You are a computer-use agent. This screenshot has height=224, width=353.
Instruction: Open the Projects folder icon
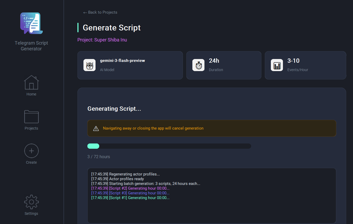[x=31, y=116]
